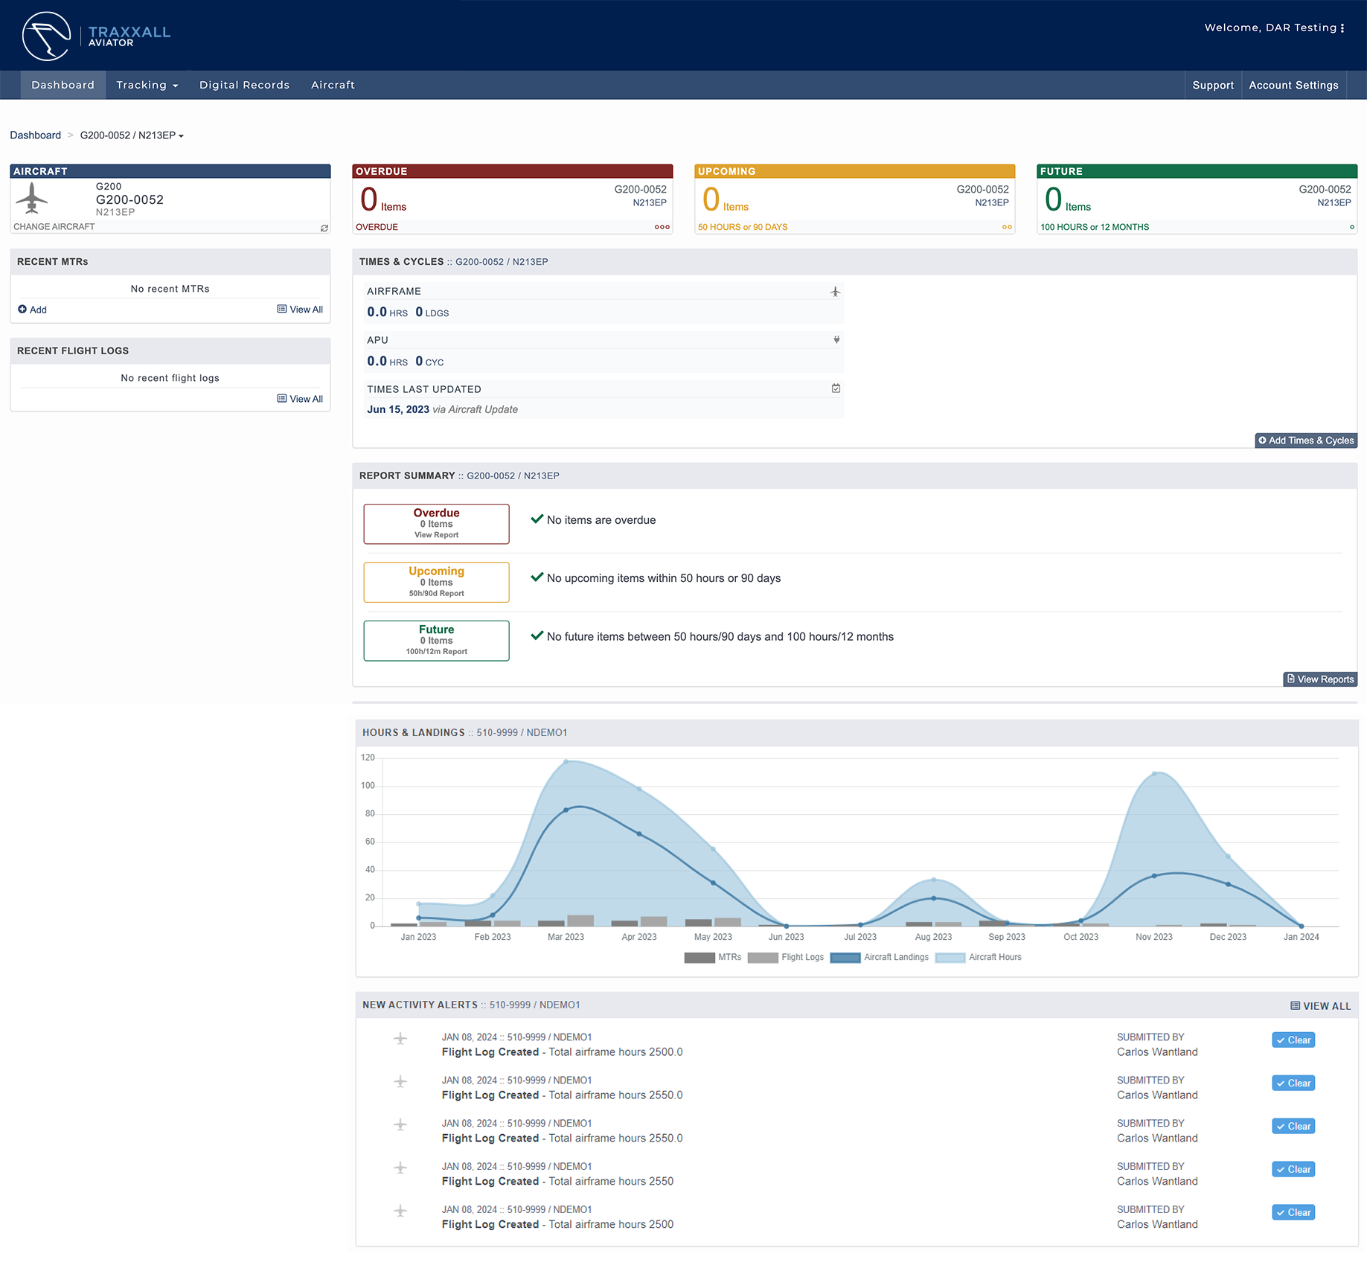Clear the first Flight Log Created alert
This screenshot has height=1274, width=1367.
1293,1040
